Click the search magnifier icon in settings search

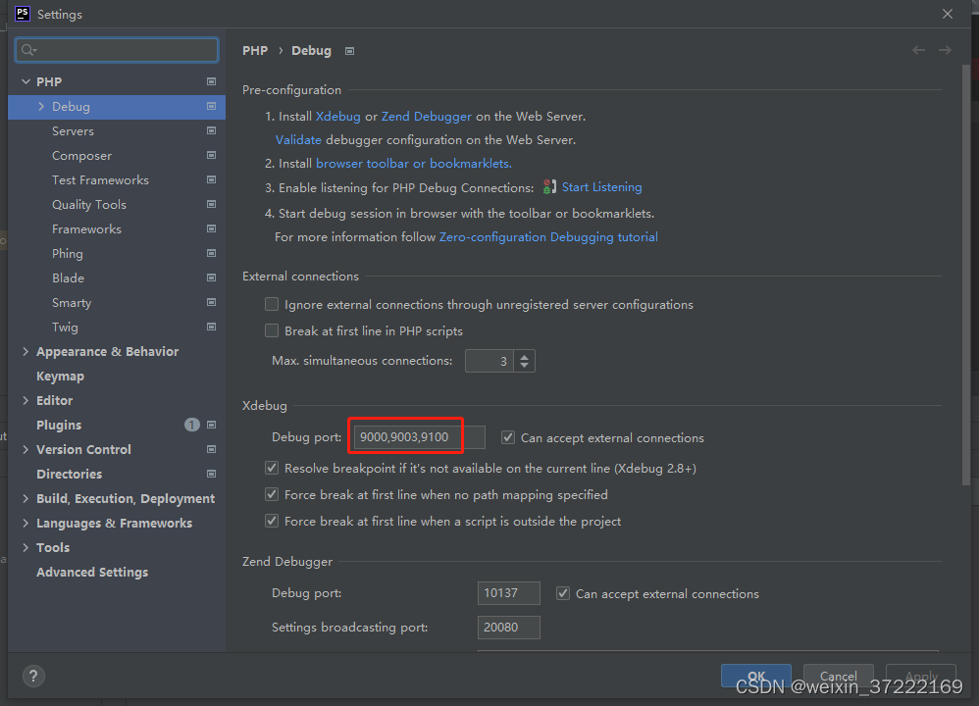click(x=28, y=50)
